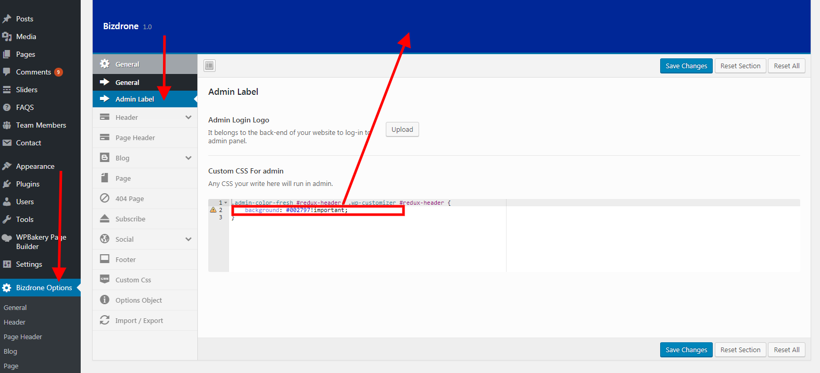
Task: Upload an Admin Login Logo
Action: tap(402, 129)
